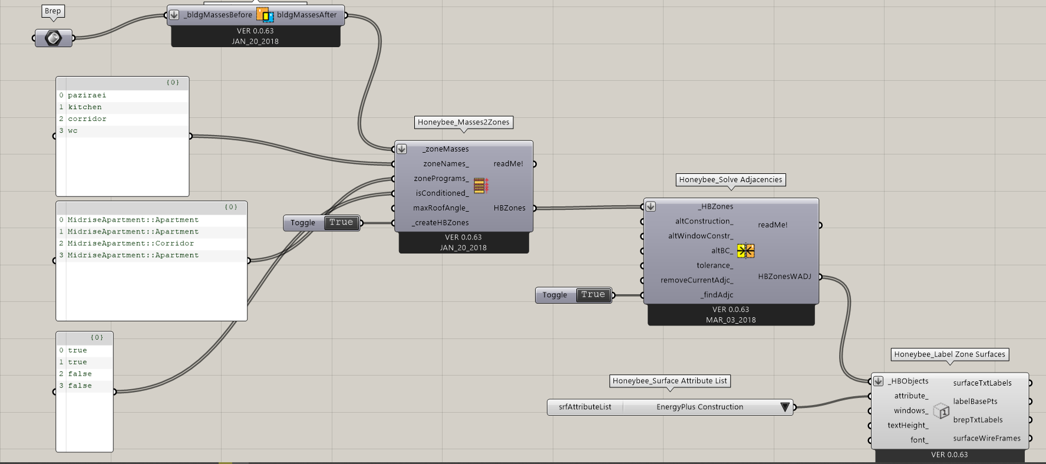Click the Solve Adjacencies yellow icon
The width and height of the screenshot is (1046, 464).
pos(745,251)
